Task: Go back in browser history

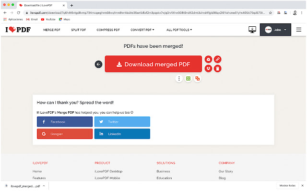Action: (5, 13)
